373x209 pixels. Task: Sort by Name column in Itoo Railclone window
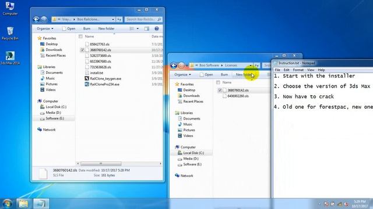(89, 37)
